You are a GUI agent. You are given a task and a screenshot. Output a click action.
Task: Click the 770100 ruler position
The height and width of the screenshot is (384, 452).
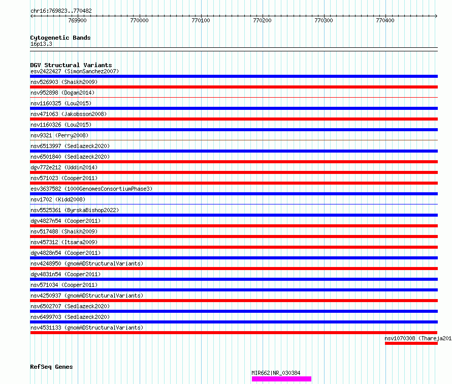[x=201, y=20]
